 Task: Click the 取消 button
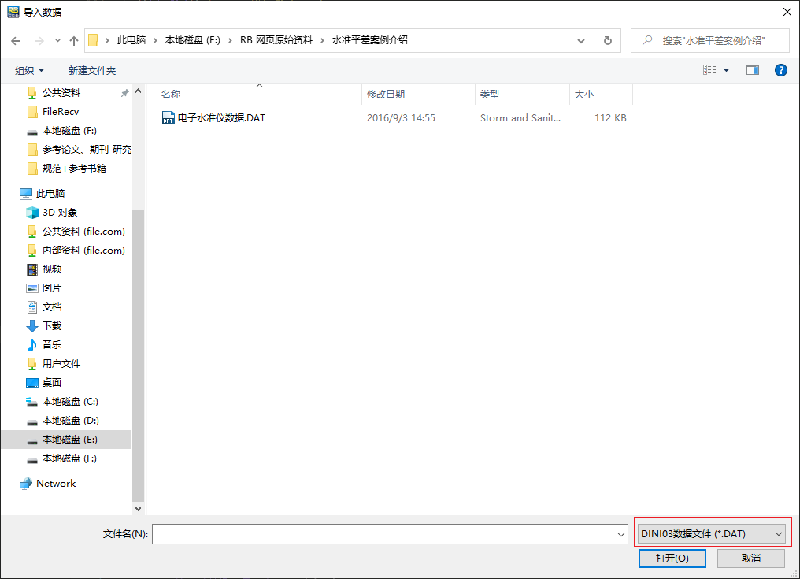[x=750, y=558]
